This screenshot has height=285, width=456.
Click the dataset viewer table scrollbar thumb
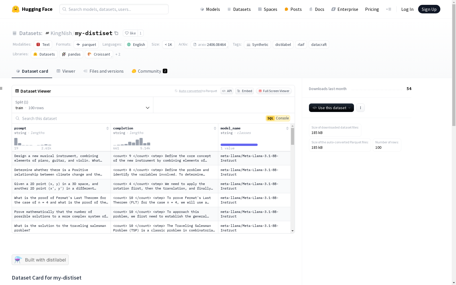292,136
